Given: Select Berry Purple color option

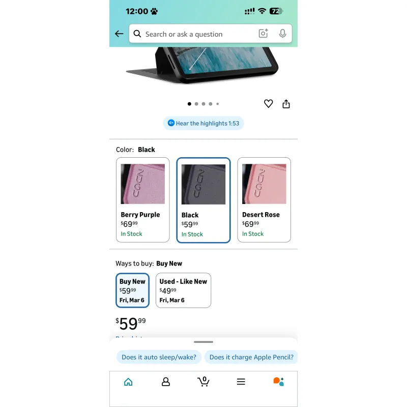Looking at the screenshot, I should [x=143, y=200].
